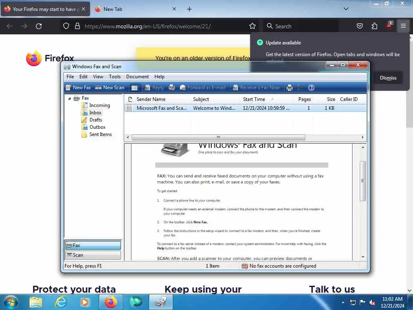Click the New Scan toolbar button
413x310 pixels.
(110, 88)
